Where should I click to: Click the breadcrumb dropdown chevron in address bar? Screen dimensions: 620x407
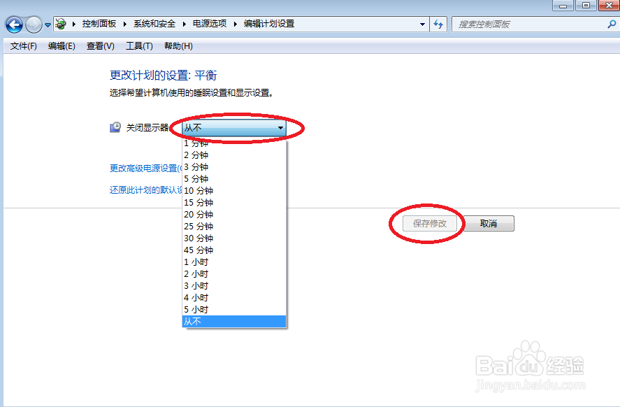coord(422,23)
